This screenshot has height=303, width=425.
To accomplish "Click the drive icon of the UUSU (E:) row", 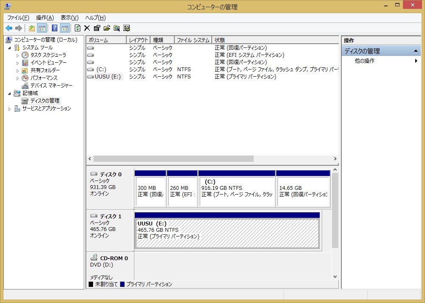I will click(x=91, y=77).
